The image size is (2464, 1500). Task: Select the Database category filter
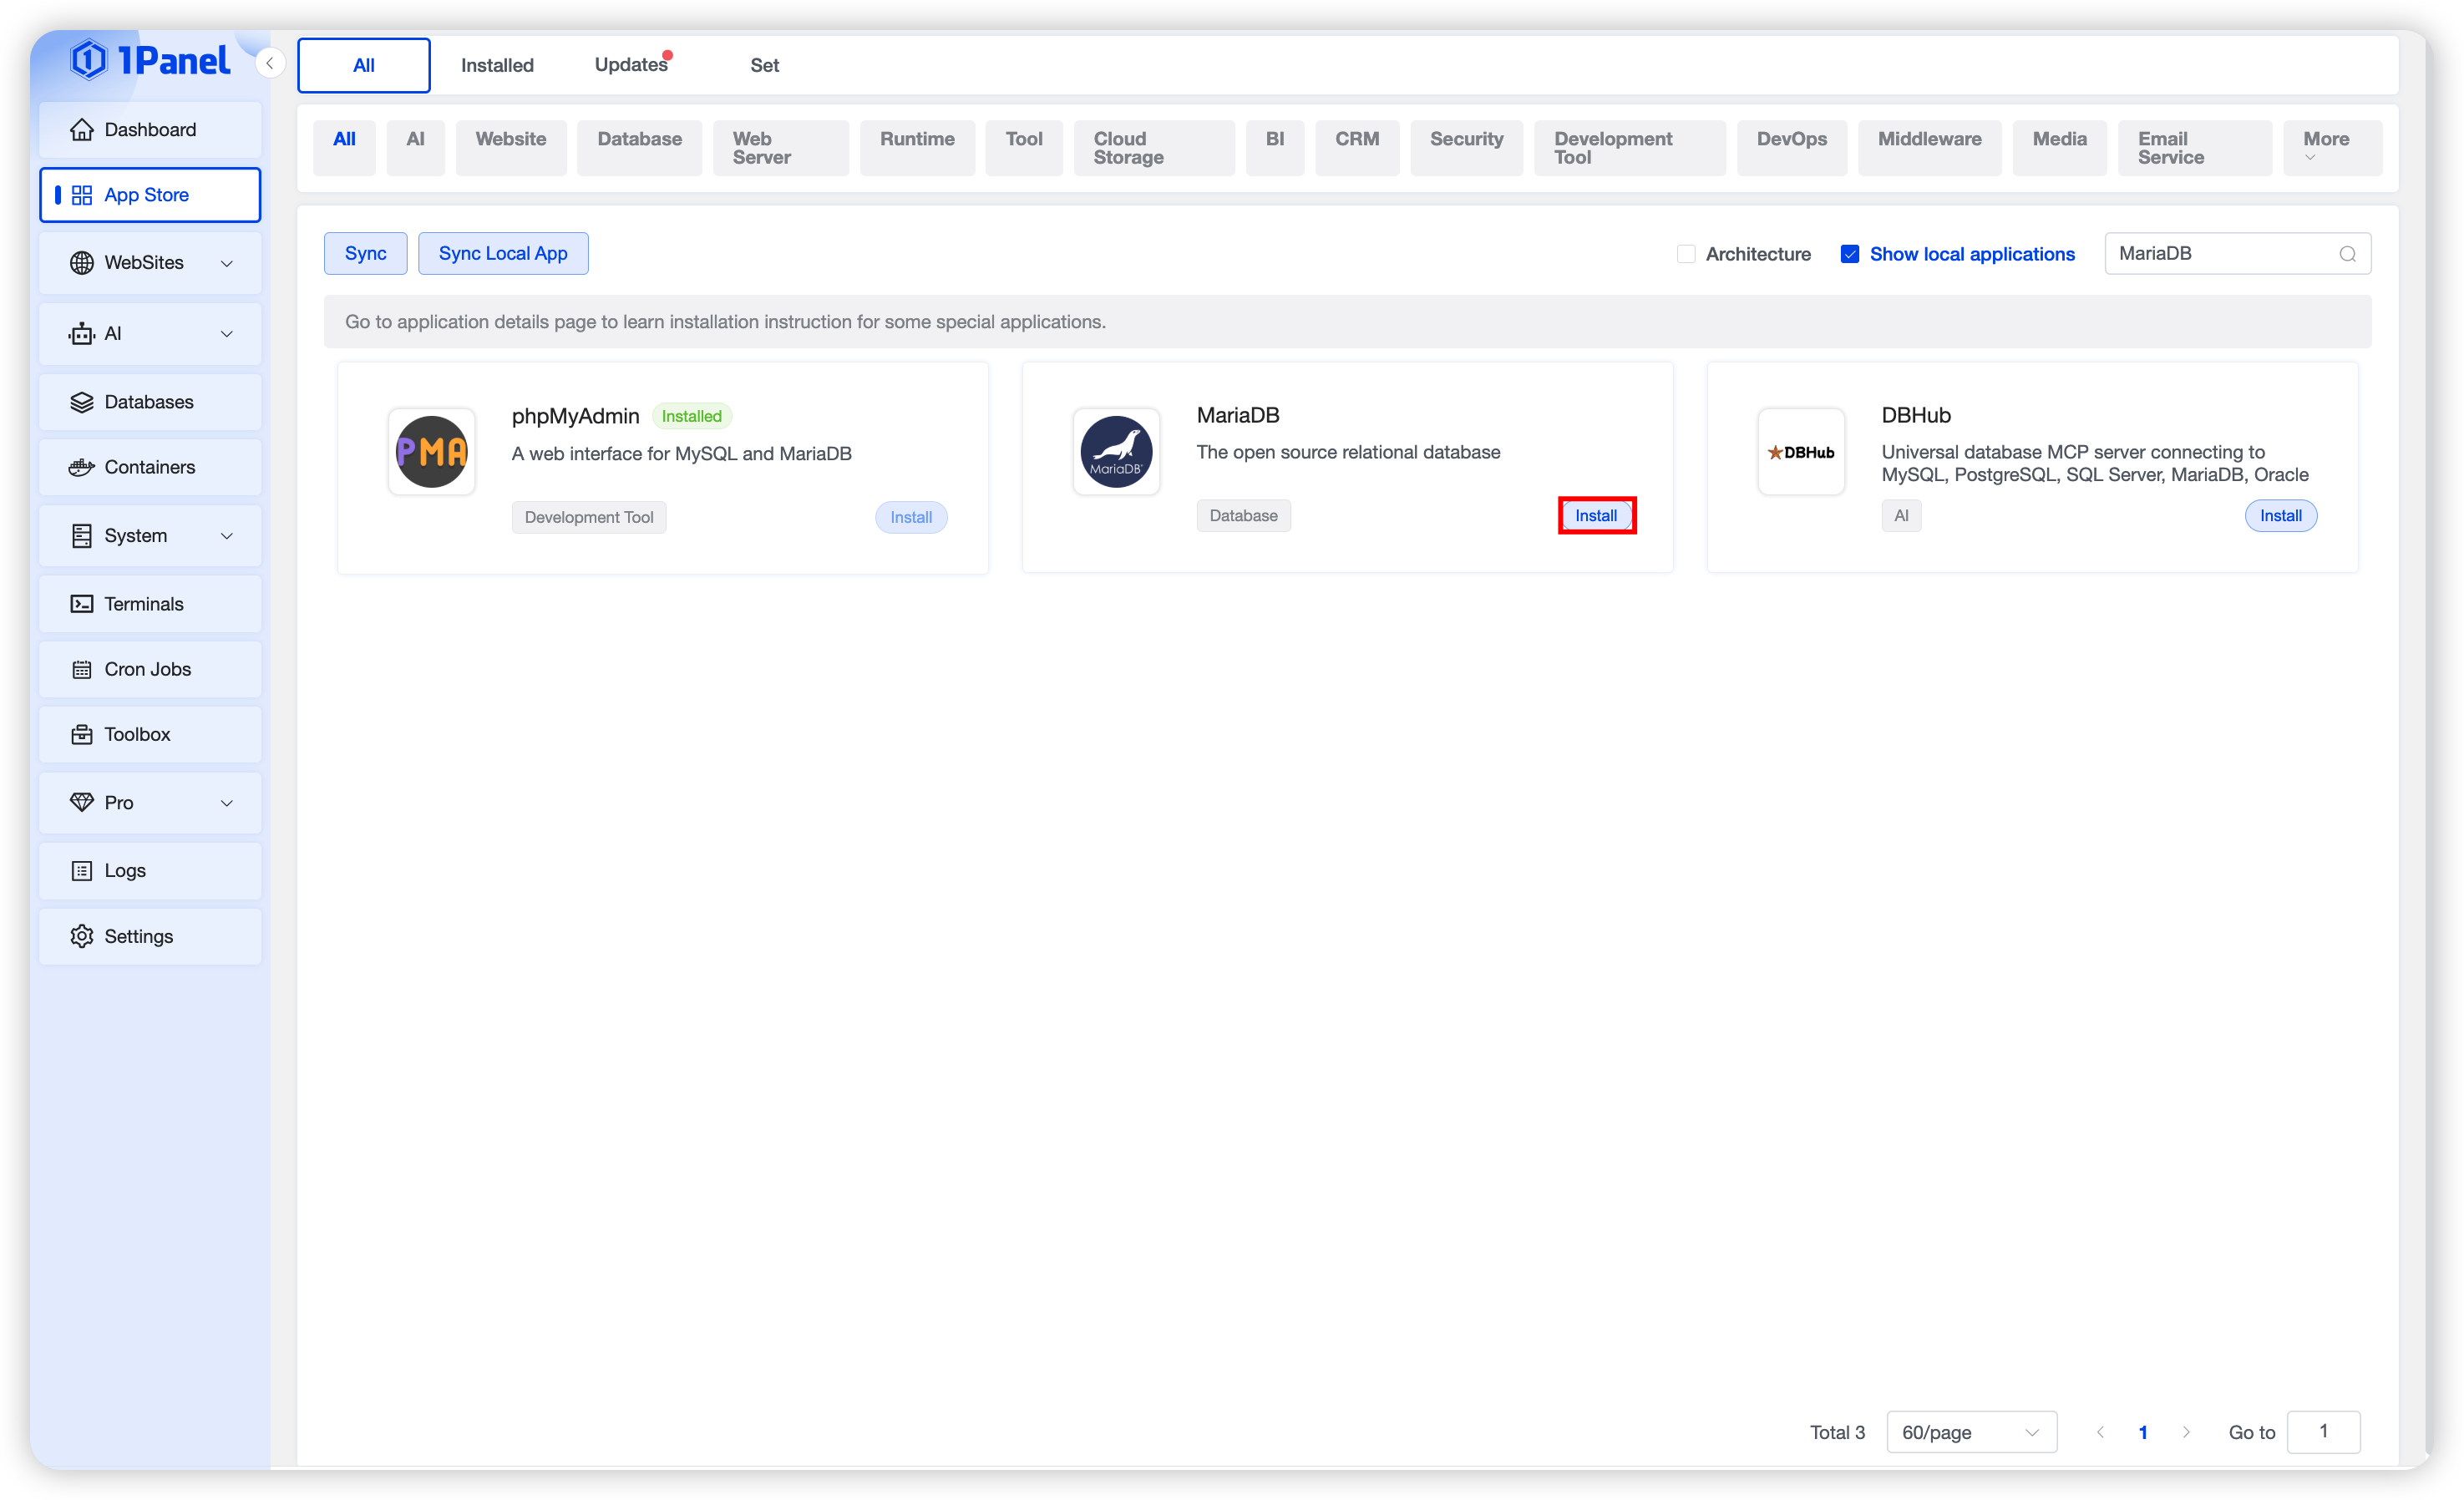tap(639, 140)
